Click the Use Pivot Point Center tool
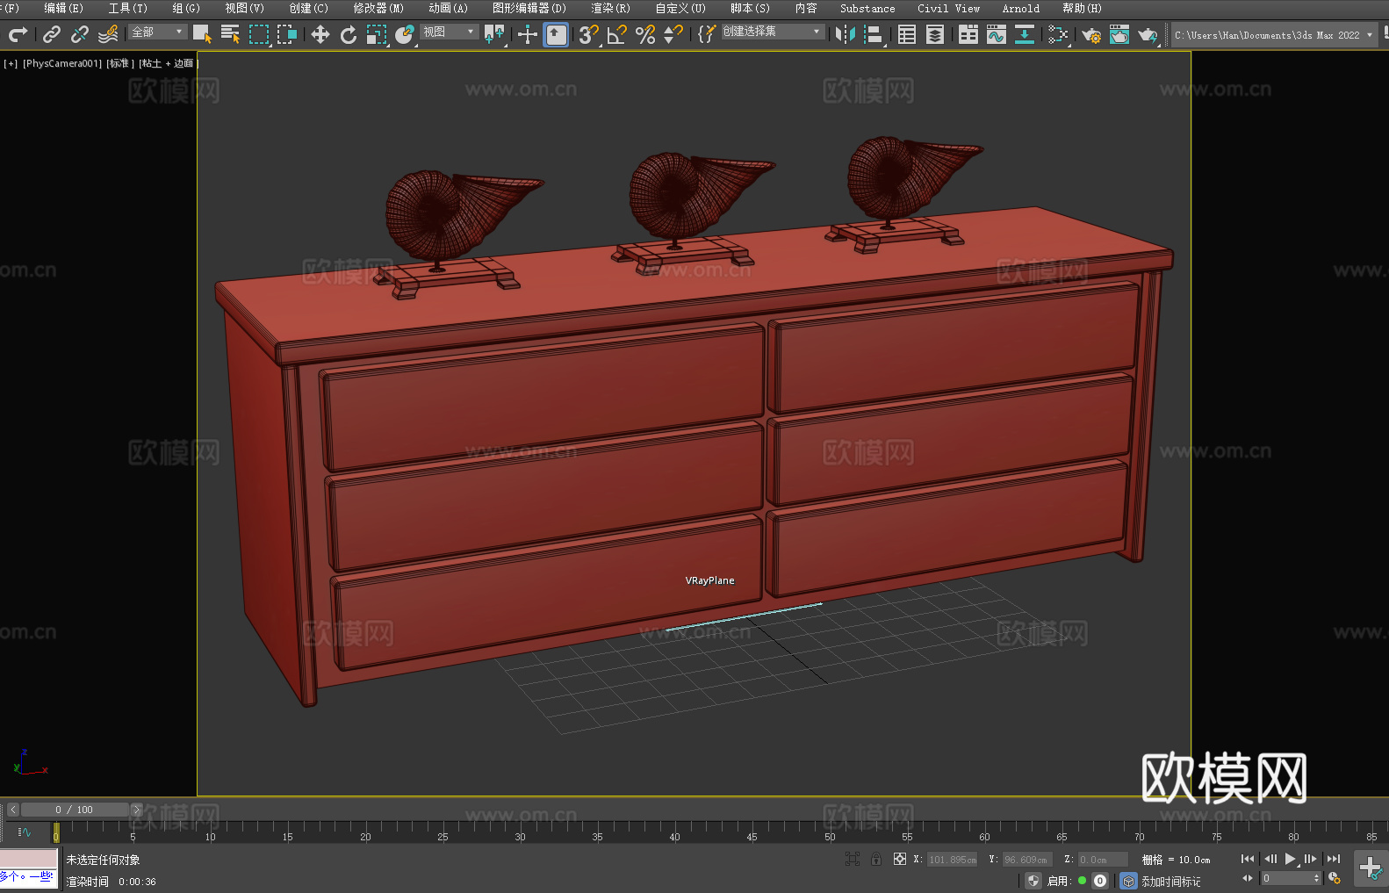Screen dimensions: 1389x893 [x=494, y=34]
